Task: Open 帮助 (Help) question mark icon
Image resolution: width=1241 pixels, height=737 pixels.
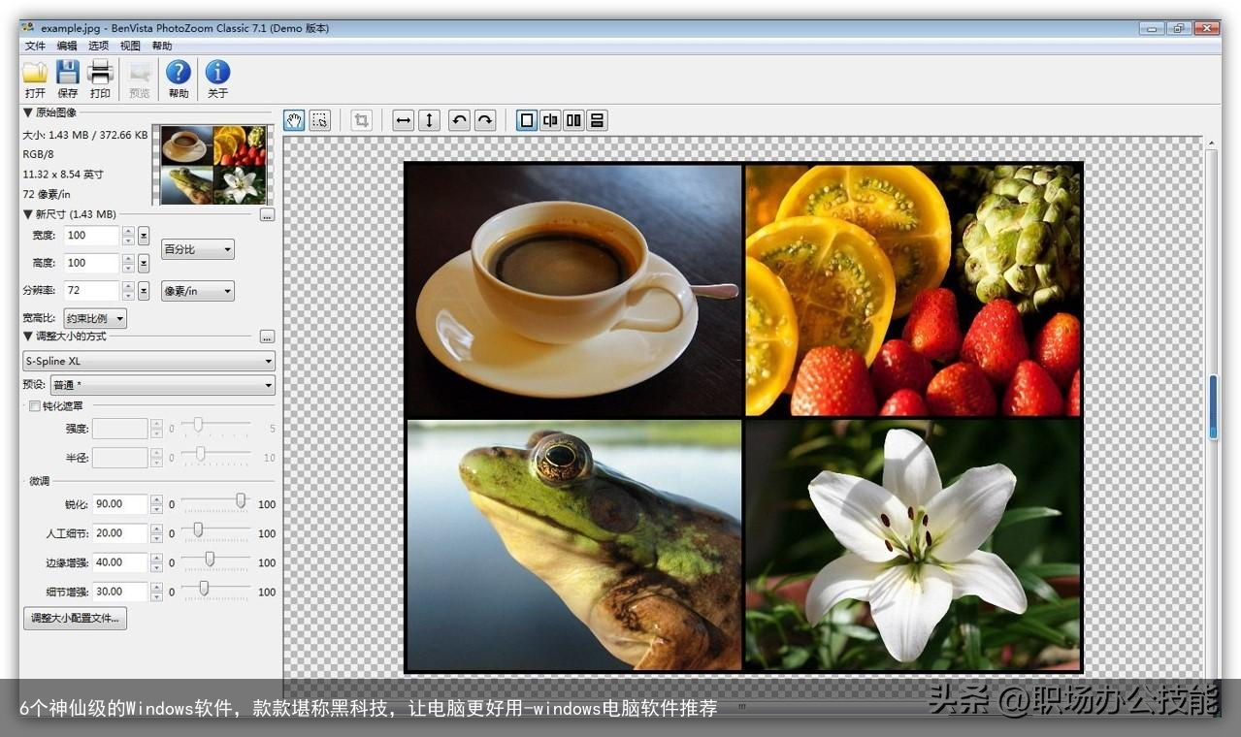Action: point(178,73)
